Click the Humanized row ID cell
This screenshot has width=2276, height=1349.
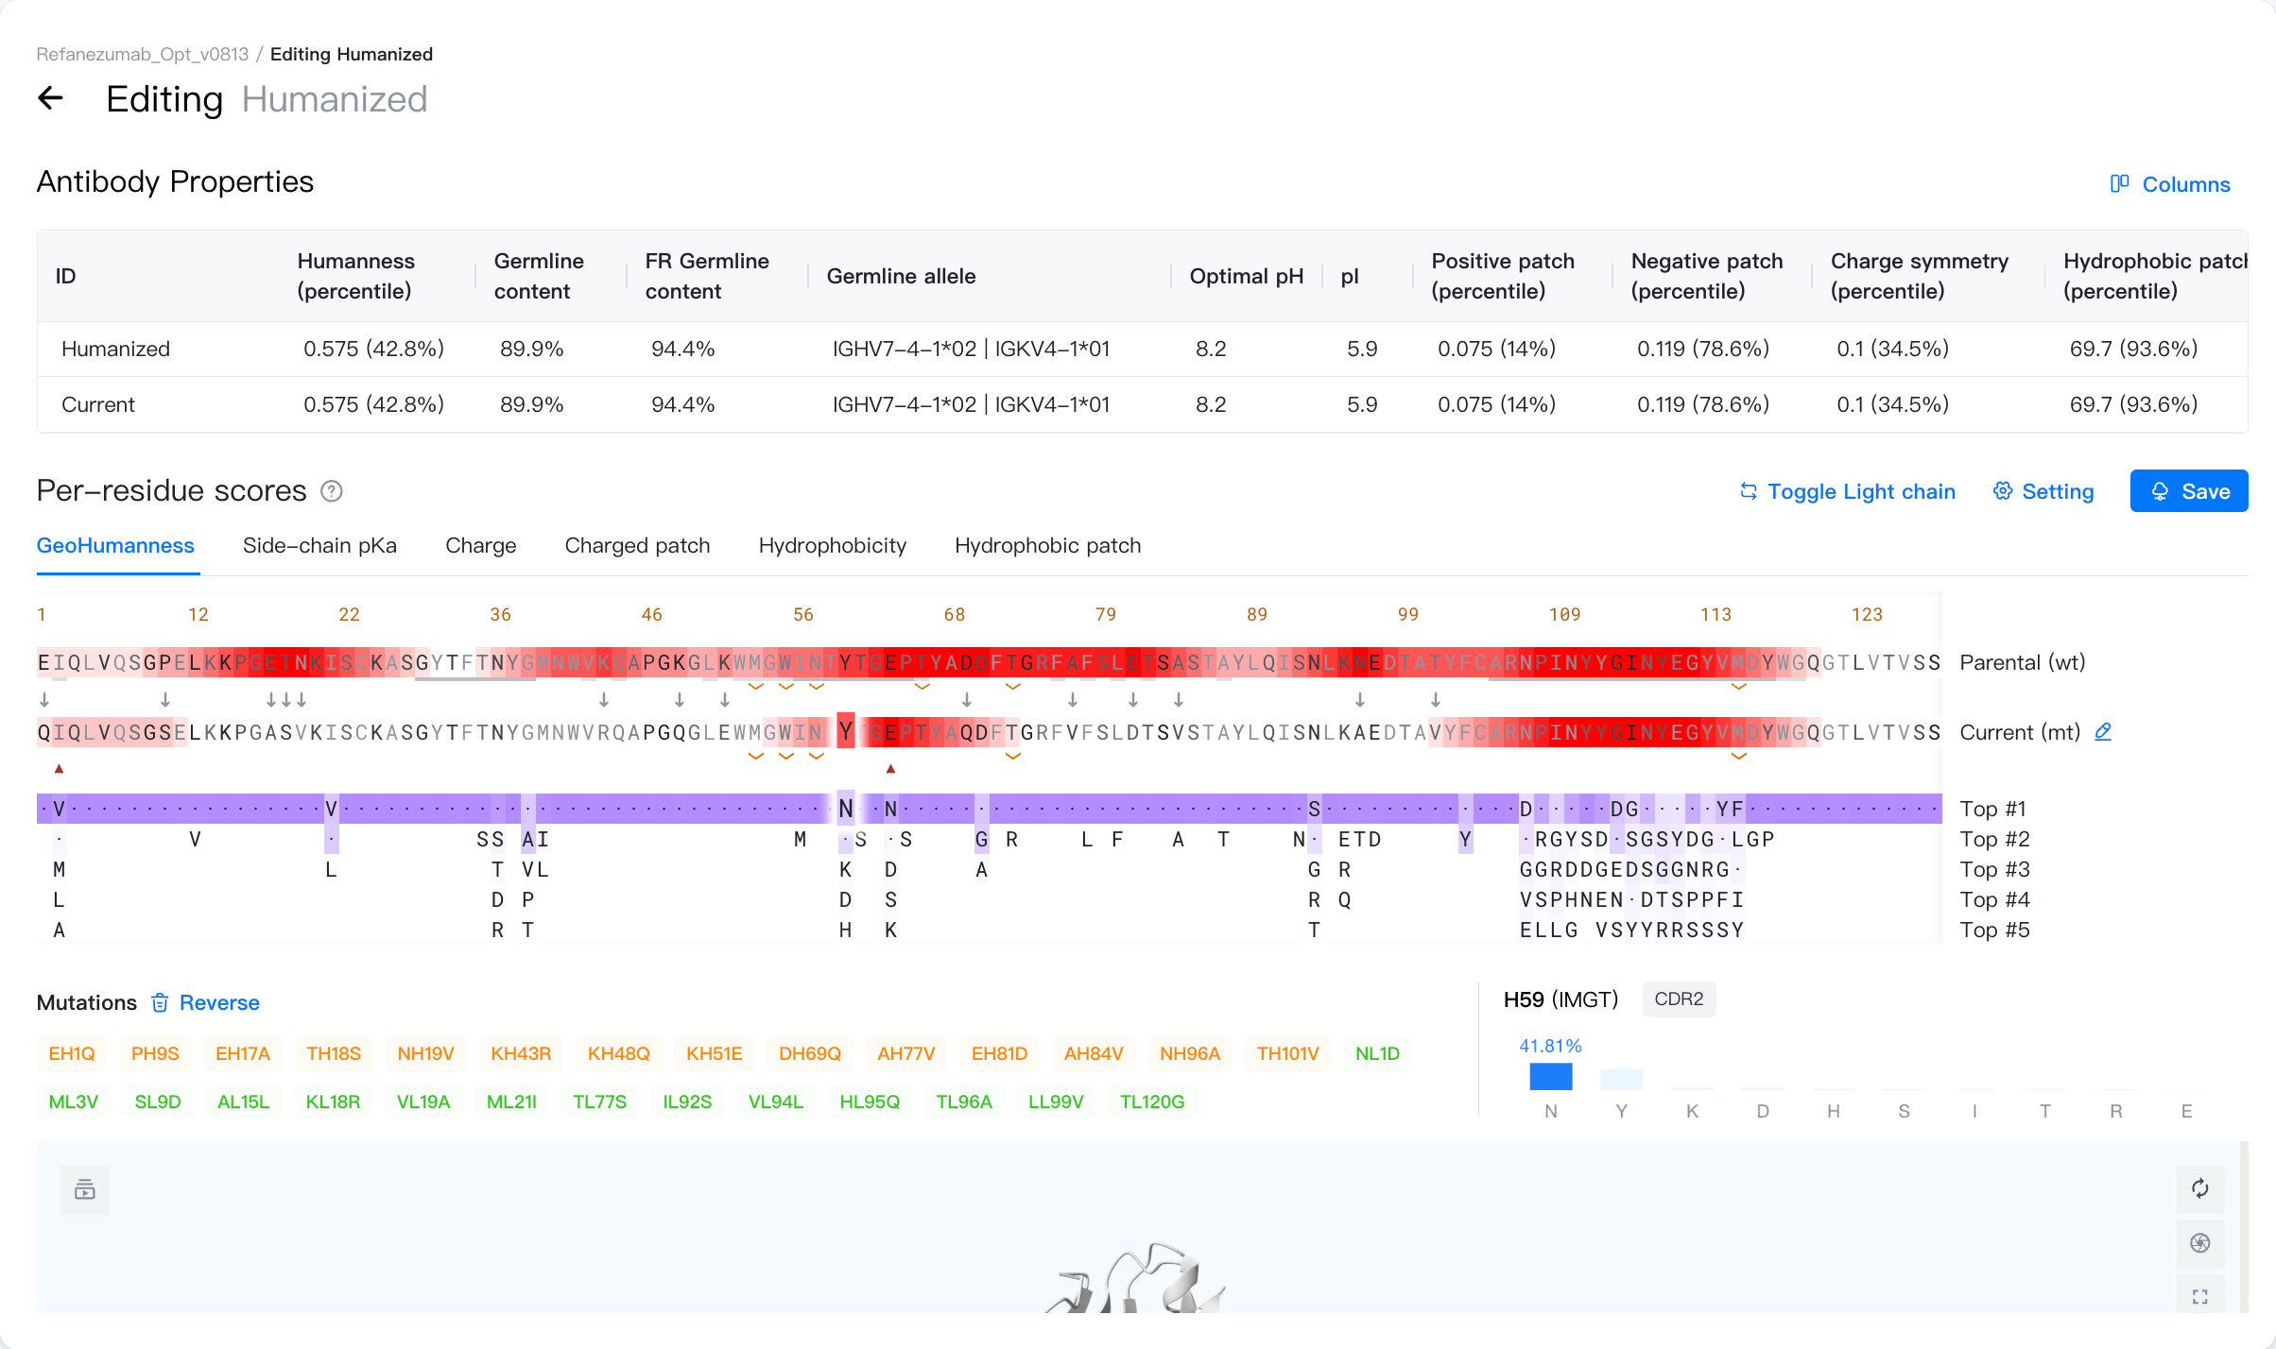pos(115,350)
